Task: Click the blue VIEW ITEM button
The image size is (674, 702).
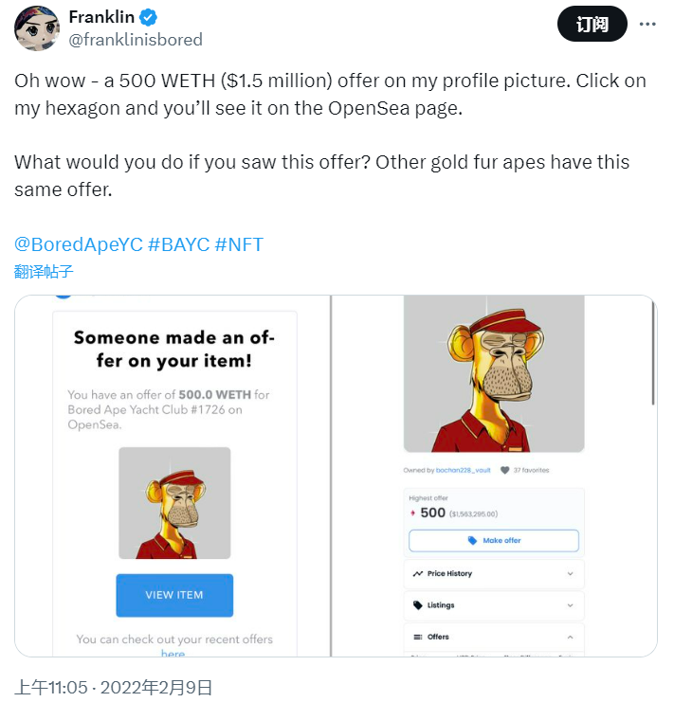Action: click(174, 595)
